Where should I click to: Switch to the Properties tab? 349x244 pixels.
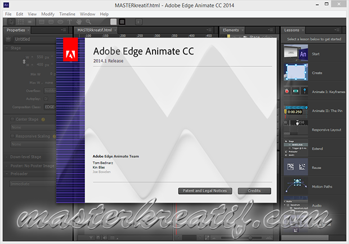(16, 30)
